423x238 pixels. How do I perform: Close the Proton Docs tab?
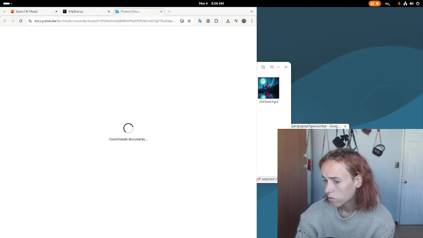pos(161,11)
